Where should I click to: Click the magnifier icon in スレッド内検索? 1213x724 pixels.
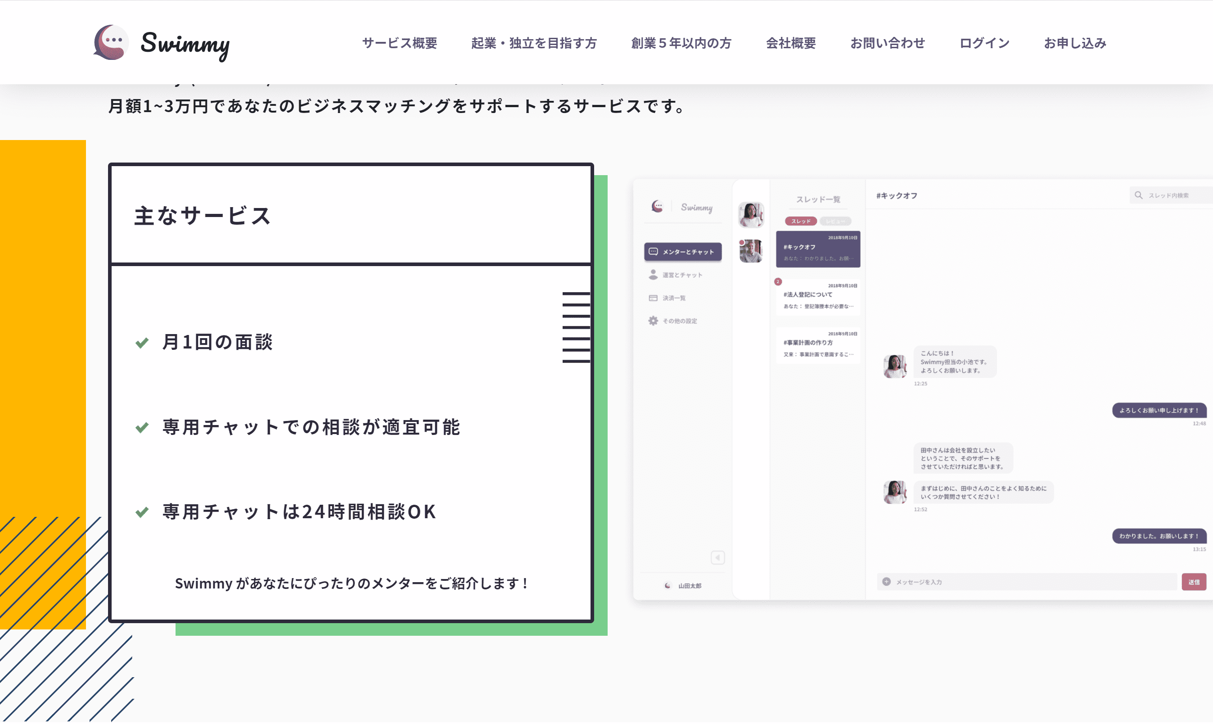coord(1138,195)
